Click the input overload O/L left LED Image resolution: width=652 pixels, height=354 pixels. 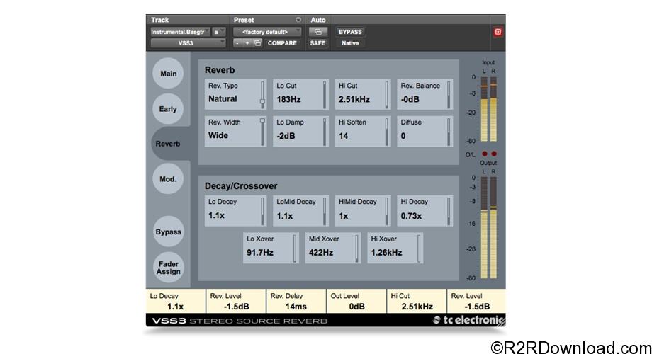(x=485, y=154)
